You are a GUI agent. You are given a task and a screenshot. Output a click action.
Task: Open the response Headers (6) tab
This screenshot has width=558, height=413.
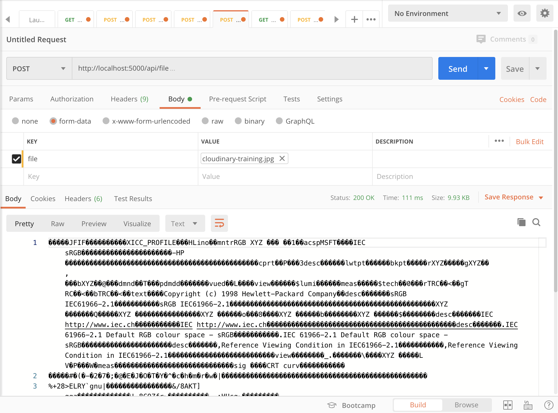point(83,199)
